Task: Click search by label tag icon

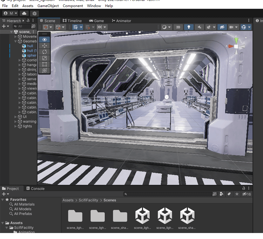Action: [229, 194]
